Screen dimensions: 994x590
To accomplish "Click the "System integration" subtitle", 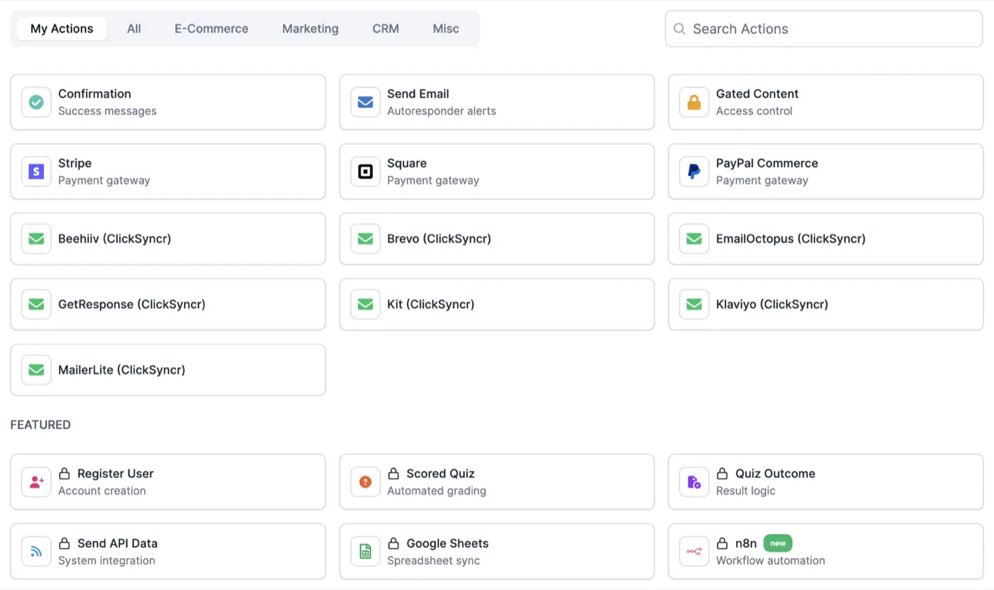I will (106, 560).
